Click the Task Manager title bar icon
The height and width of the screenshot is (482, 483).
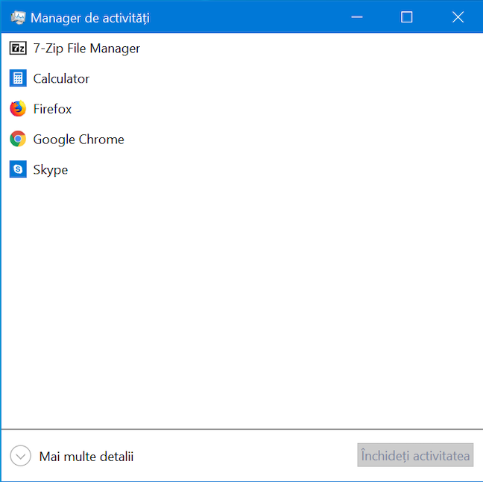[18, 18]
